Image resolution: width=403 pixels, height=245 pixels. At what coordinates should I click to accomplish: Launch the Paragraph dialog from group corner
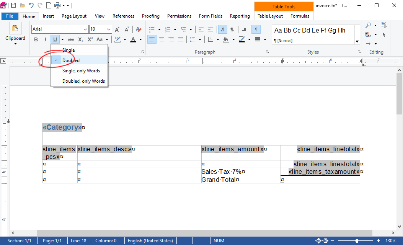267,52
